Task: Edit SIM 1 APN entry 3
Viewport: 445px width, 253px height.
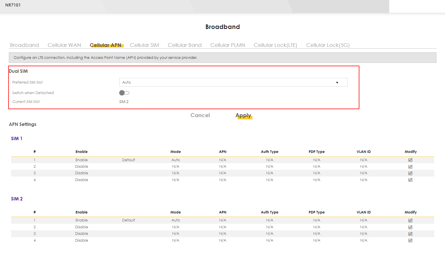Action: coord(410,173)
